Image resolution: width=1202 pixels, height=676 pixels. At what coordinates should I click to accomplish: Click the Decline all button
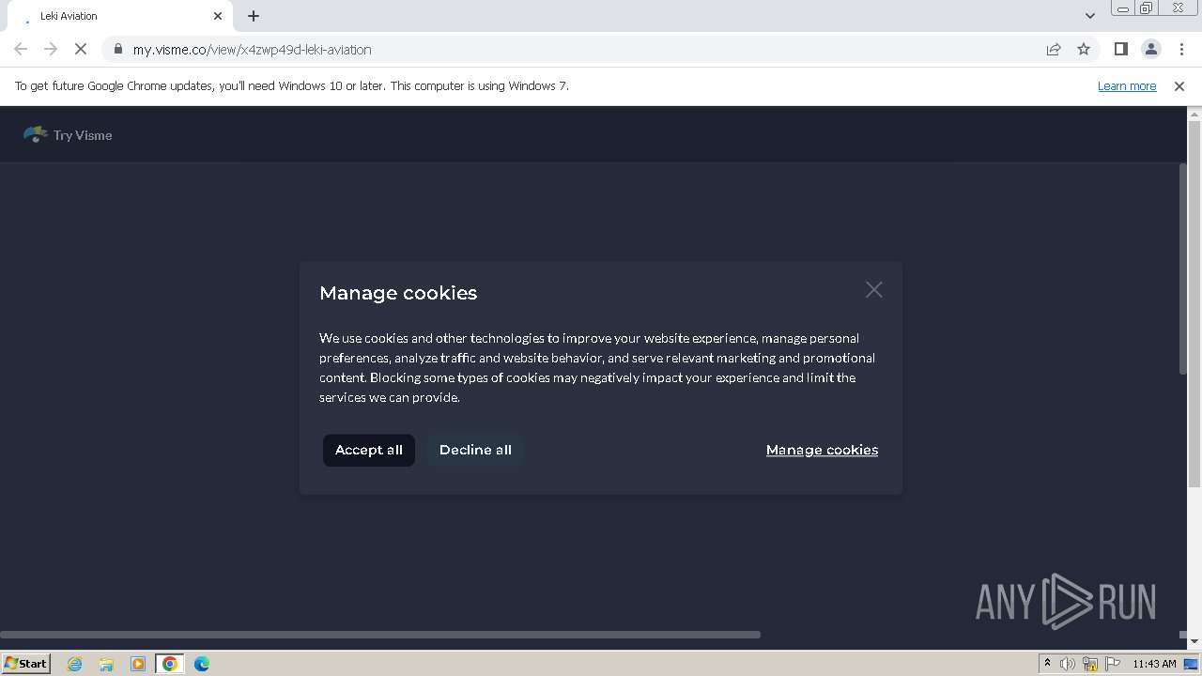click(475, 450)
